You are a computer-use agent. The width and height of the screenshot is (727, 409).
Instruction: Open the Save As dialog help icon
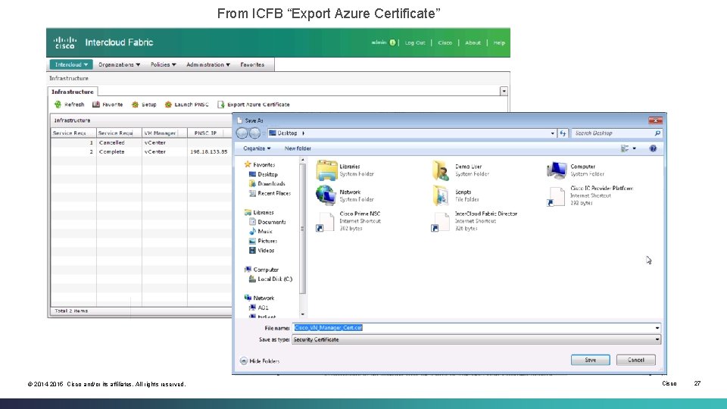653,148
